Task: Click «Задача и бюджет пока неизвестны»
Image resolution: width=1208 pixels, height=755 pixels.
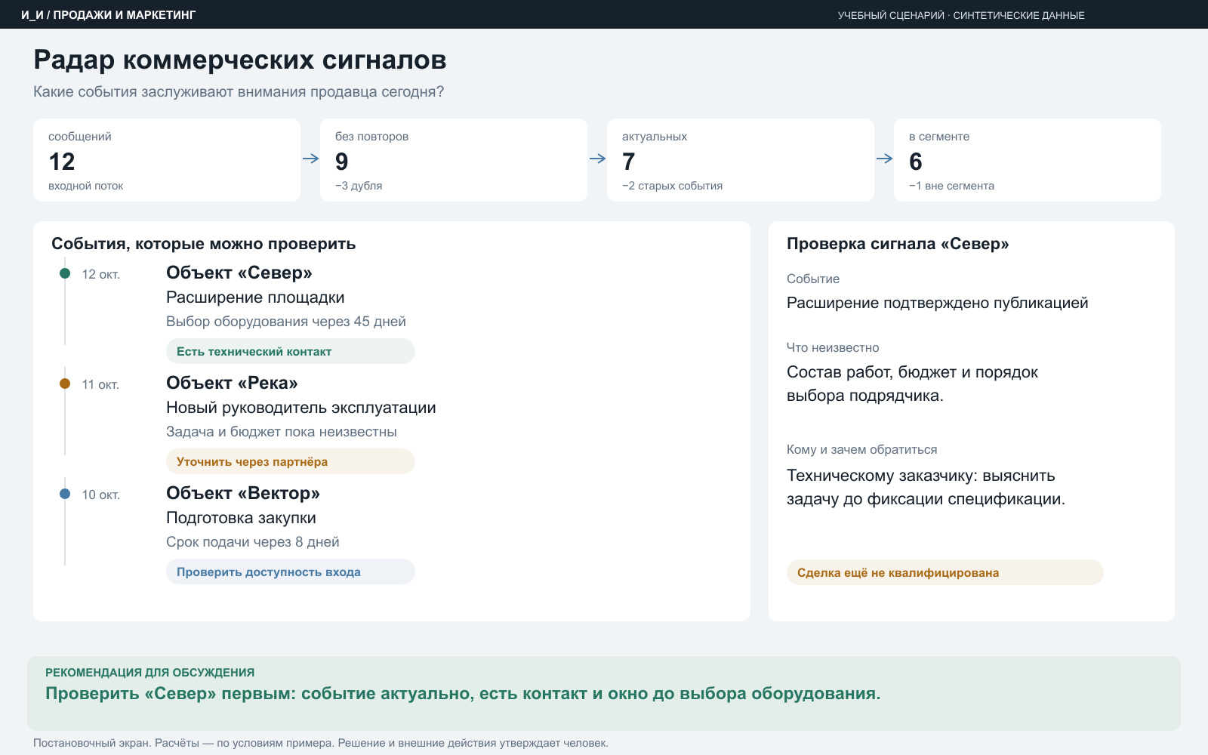Action: click(282, 432)
